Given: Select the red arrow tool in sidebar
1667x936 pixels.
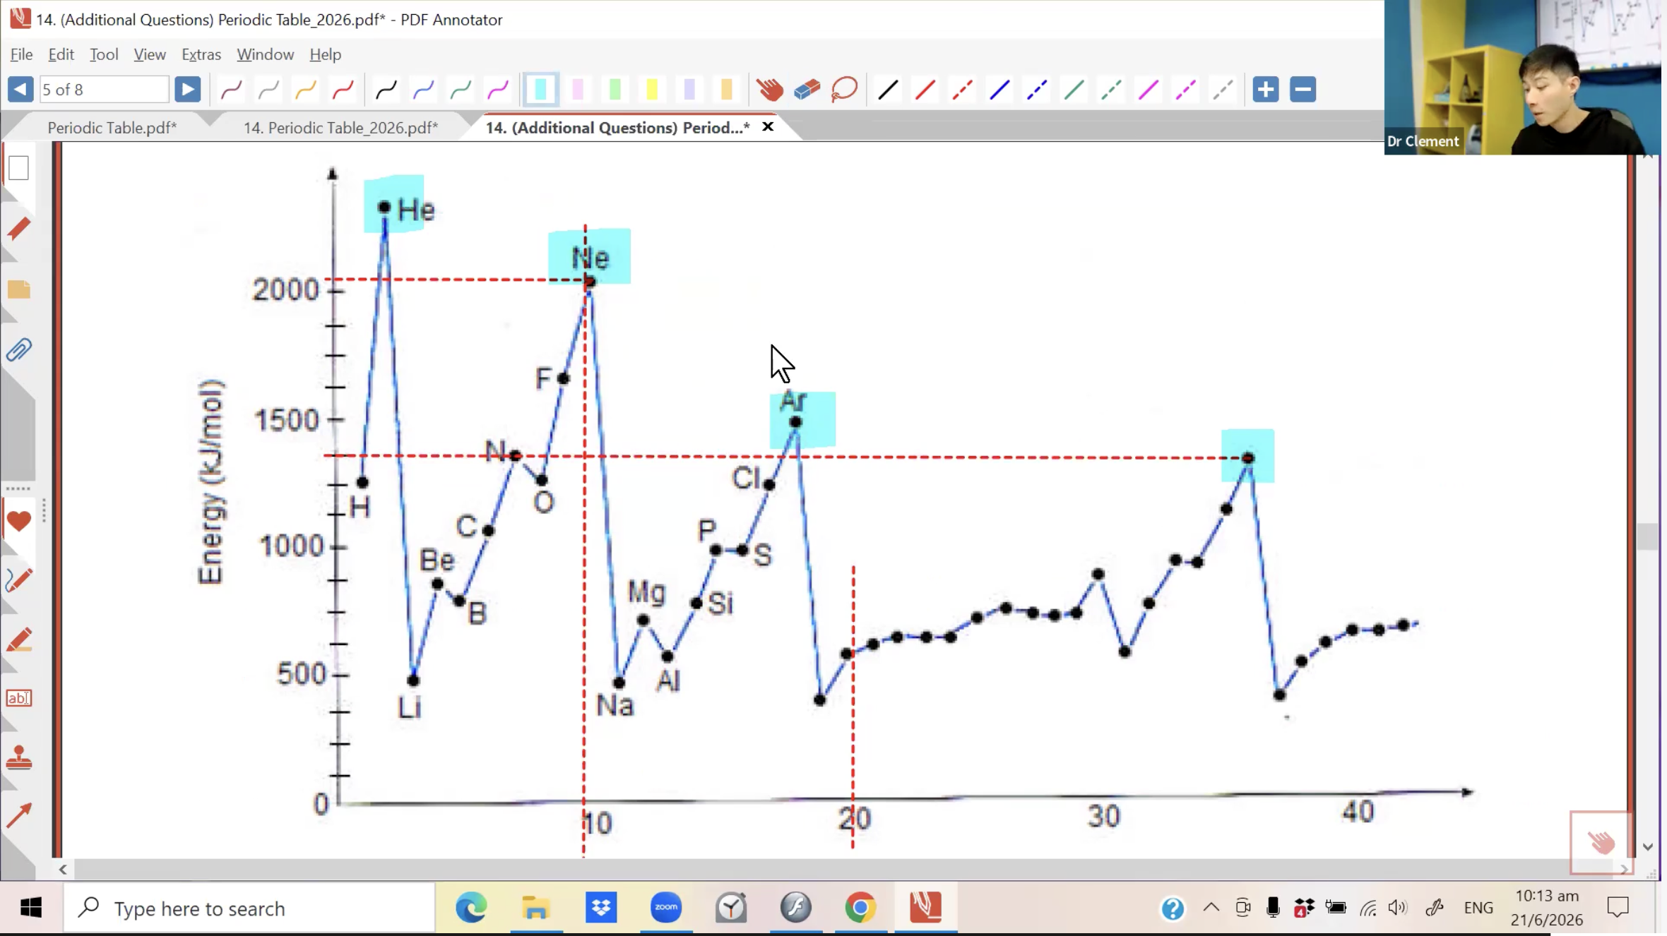Looking at the screenshot, I should coord(19,816).
